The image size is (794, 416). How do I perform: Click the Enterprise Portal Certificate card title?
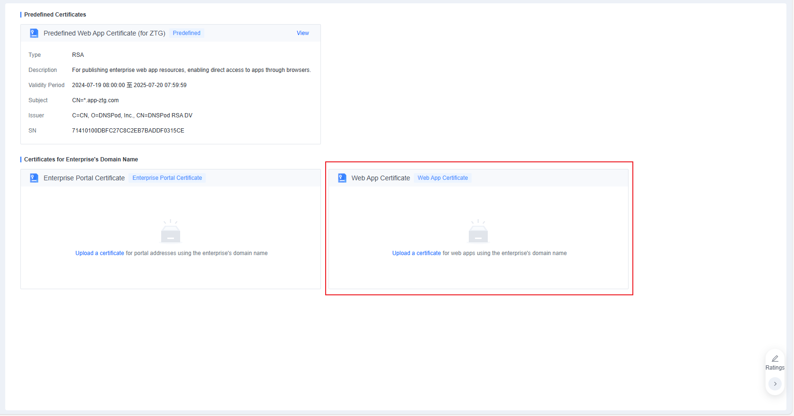[84, 178]
